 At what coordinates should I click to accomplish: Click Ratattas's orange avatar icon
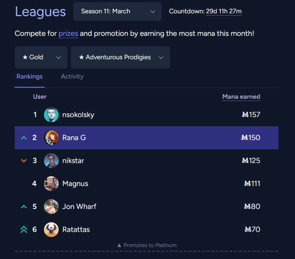pyautogui.click(x=51, y=230)
